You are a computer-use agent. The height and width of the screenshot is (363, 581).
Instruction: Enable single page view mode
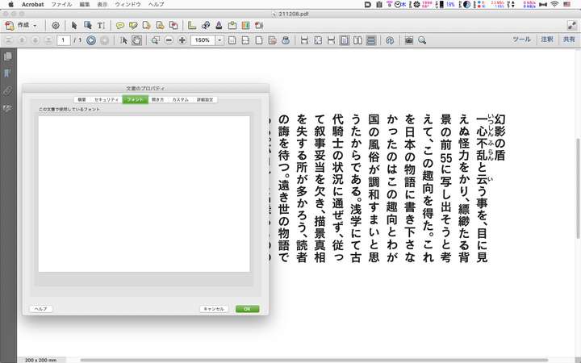click(x=345, y=40)
